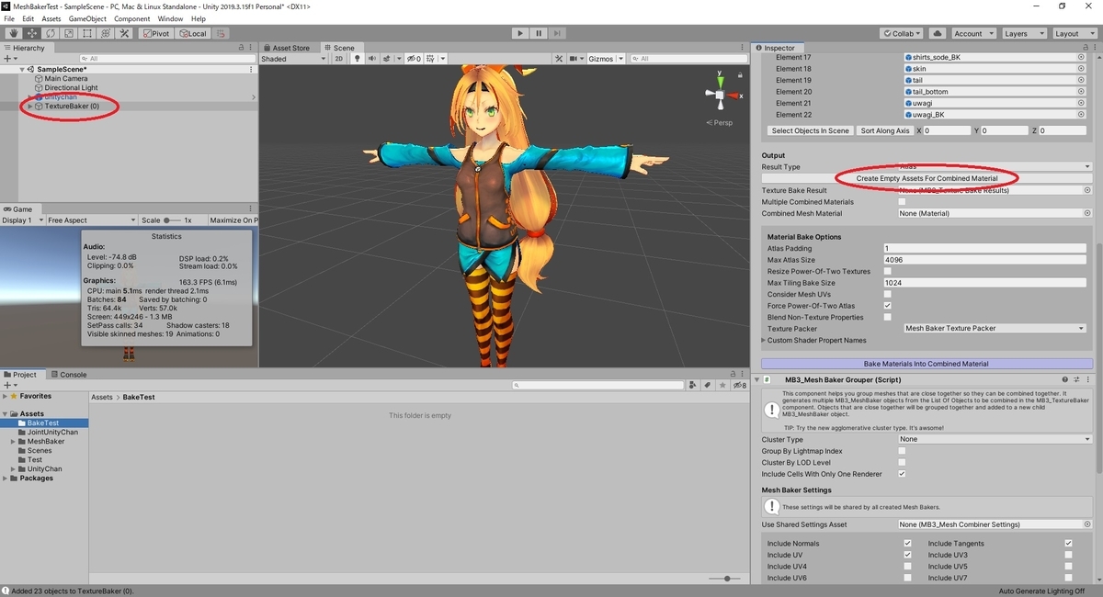Click Select Objects In Scene button
Viewport: 1103px width, 597px height.
(x=810, y=130)
